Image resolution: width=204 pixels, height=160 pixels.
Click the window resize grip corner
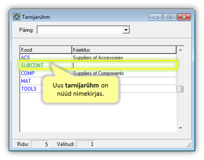tap(189, 145)
